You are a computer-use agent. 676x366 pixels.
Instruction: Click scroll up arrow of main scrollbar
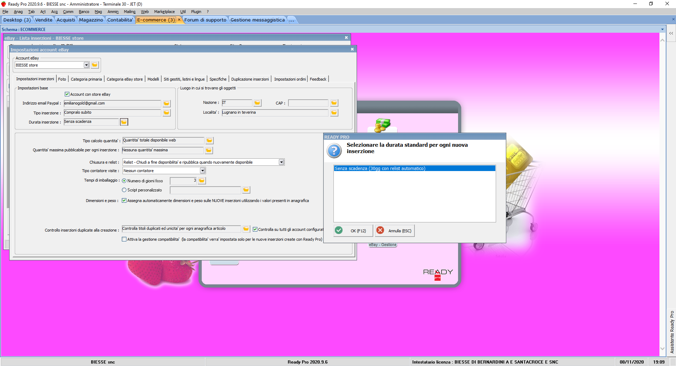[x=662, y=40]
